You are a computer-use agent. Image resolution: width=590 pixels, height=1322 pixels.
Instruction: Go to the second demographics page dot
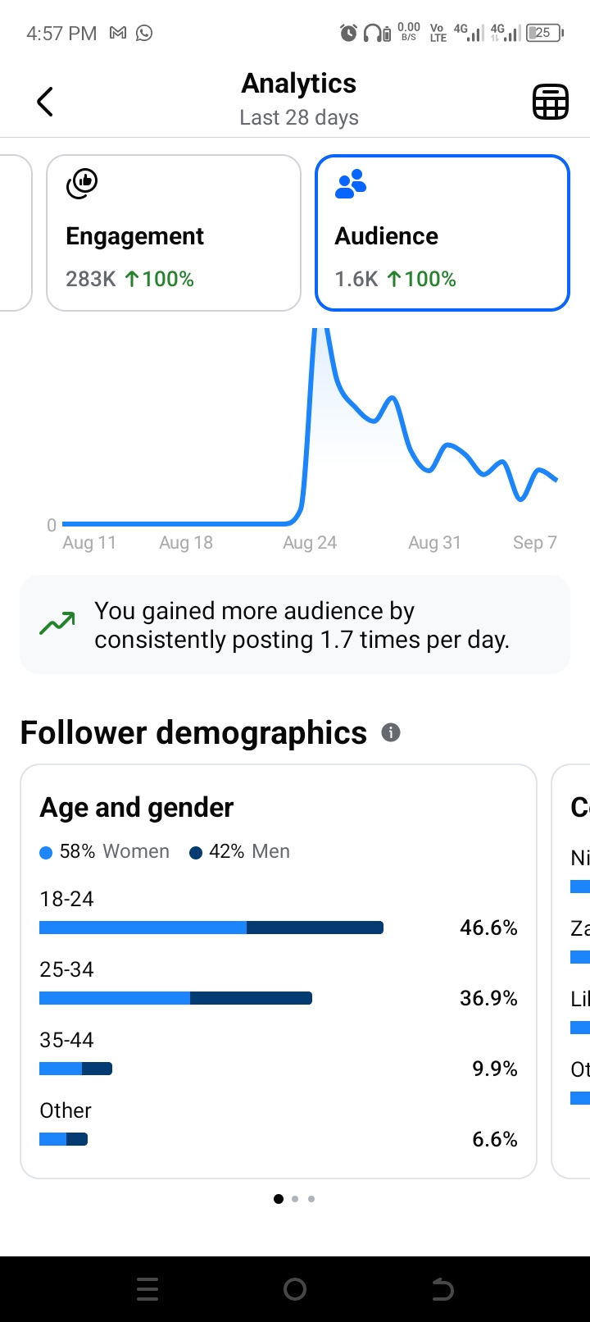point(295,1199)
